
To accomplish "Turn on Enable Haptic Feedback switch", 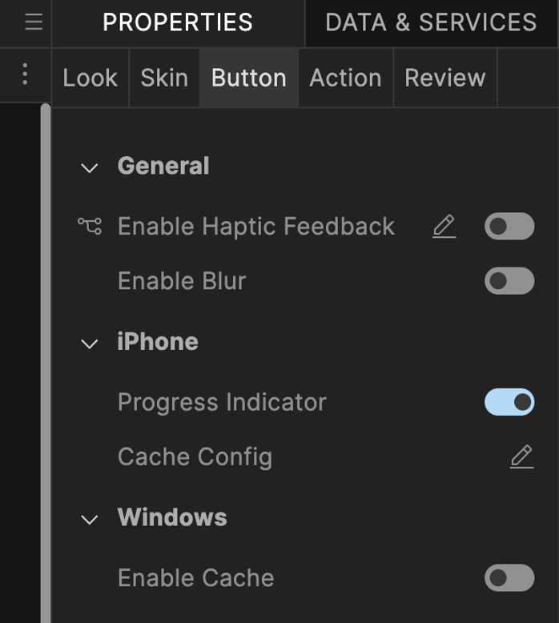I will pyautogui.click(x=509, y=227).
